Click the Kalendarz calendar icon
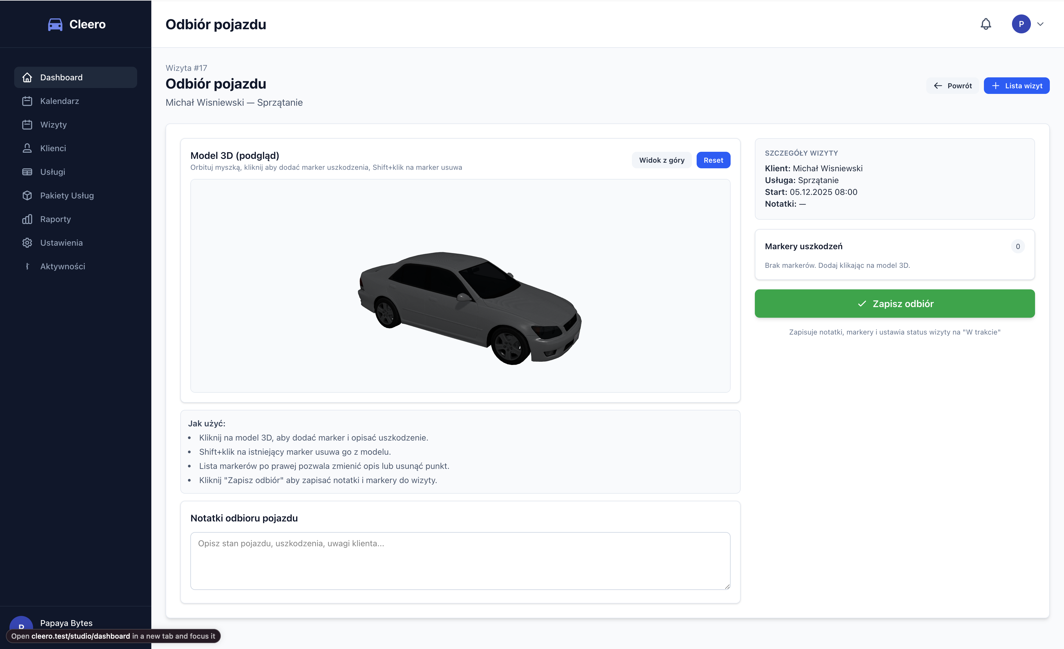The height and width of the screenshot is (649, 1064). click(x=27, y=101)
